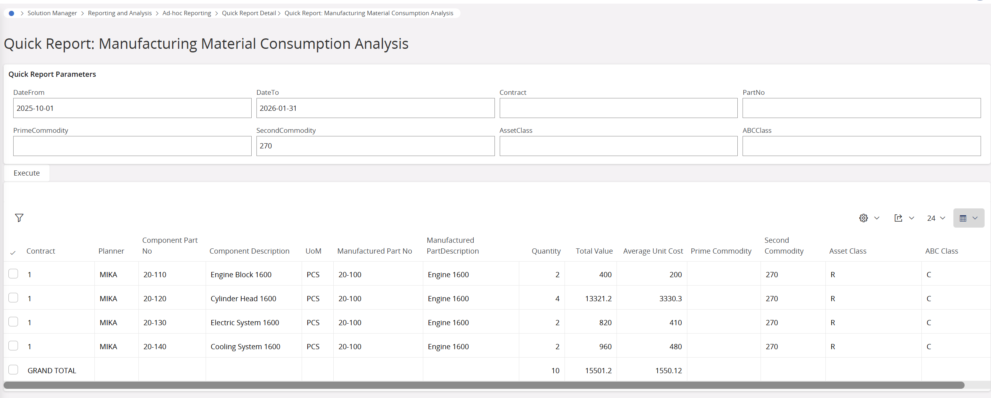Click the DateFrom field containing 2025-10-01
The width and height of the screenshot is (991, 398).
[132, 108]
